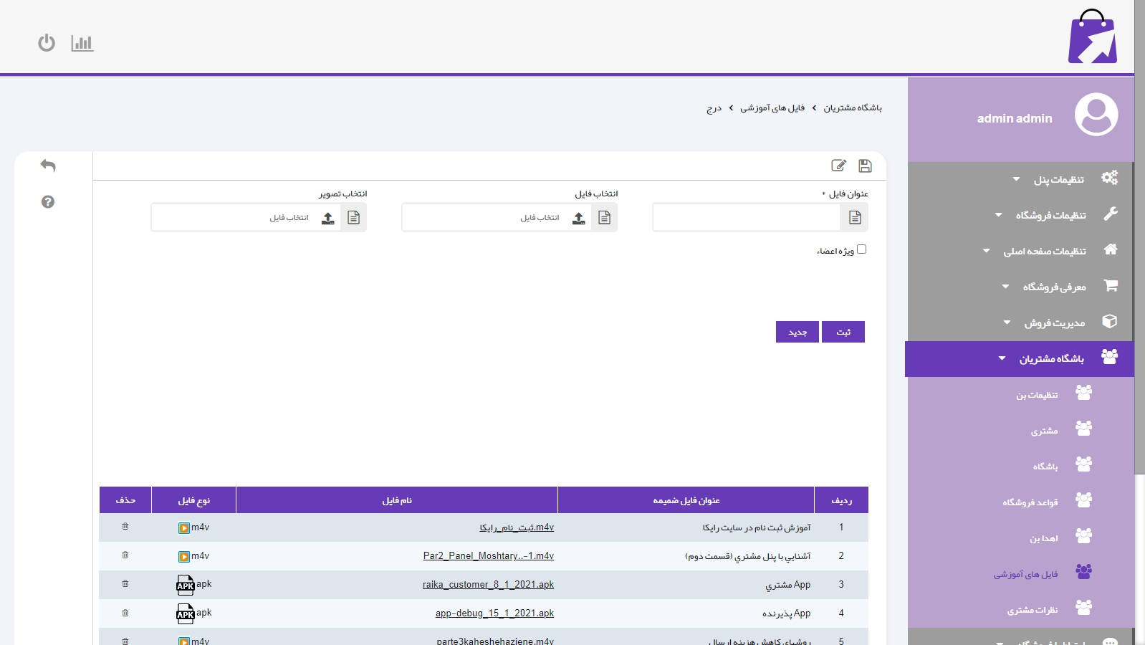The image size is (1145, 645).
Task: Click the ردیف column header
Action: 841,500
